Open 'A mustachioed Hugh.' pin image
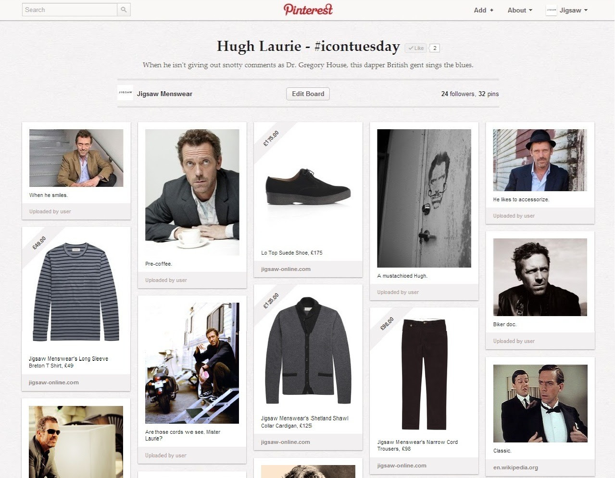The image size is (615, 478). [424, 198]
